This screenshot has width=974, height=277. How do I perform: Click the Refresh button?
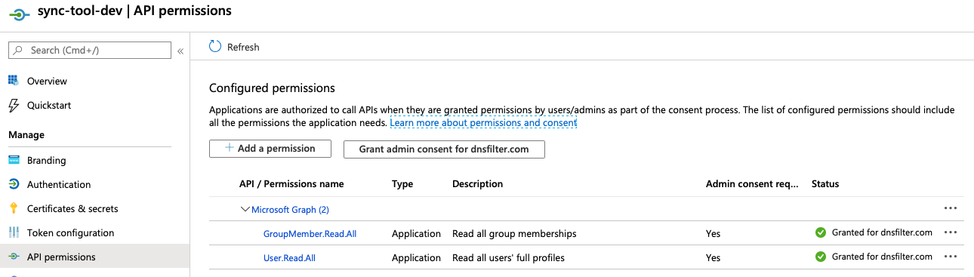[234, 47]
